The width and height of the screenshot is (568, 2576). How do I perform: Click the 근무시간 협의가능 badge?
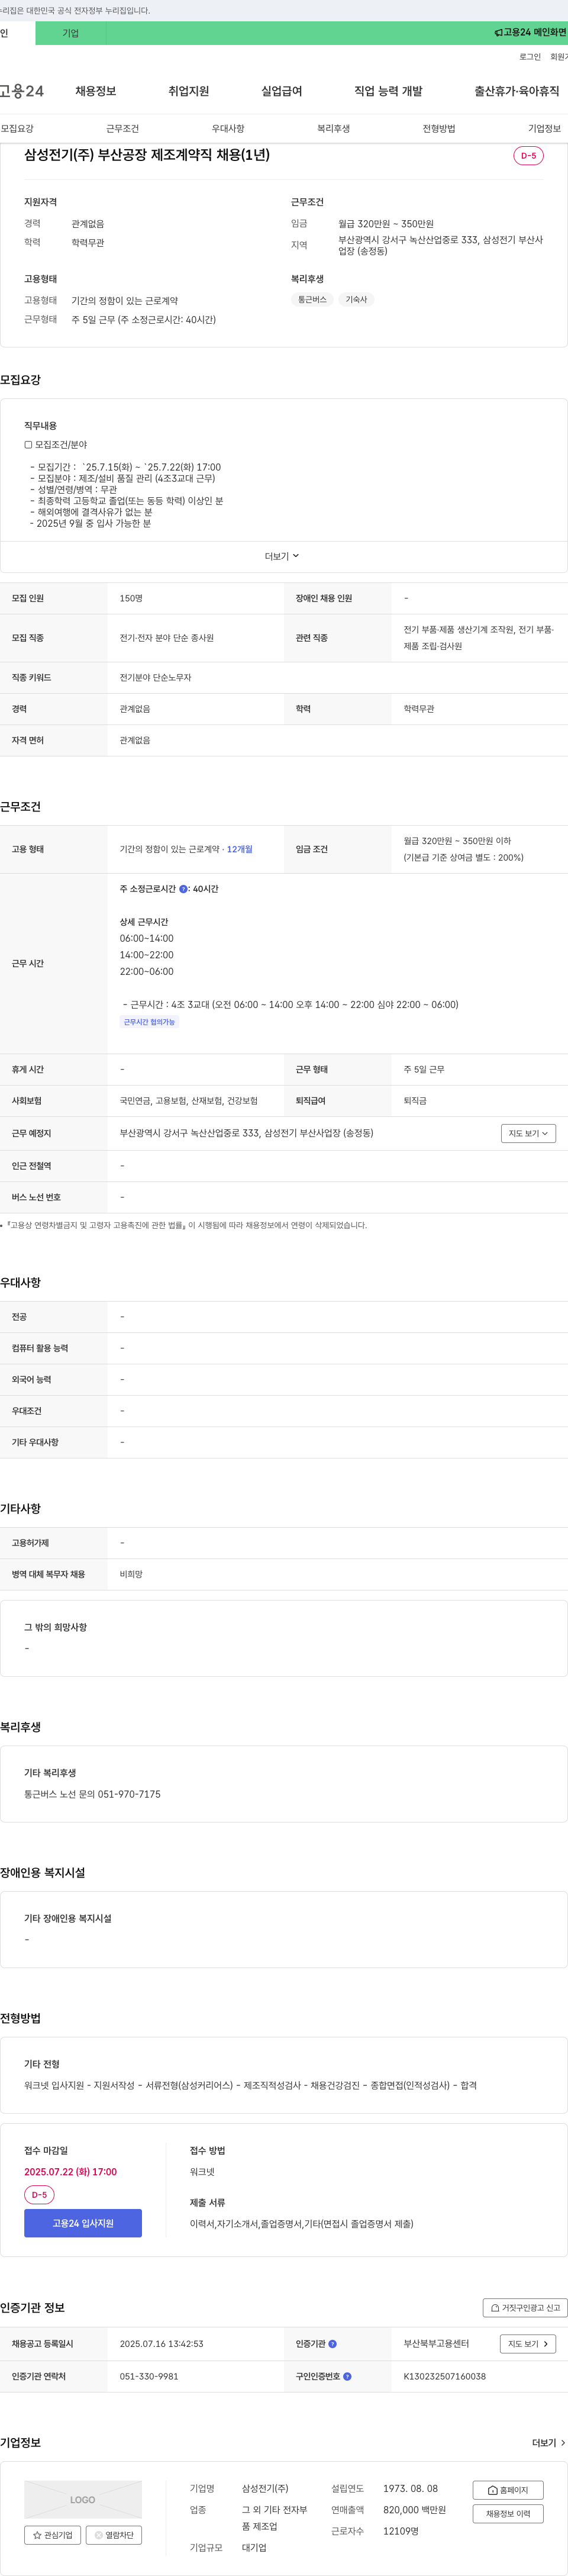pos(149,1022)
